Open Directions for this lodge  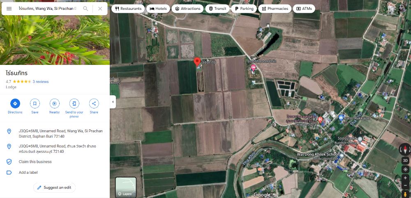[15, 106]
